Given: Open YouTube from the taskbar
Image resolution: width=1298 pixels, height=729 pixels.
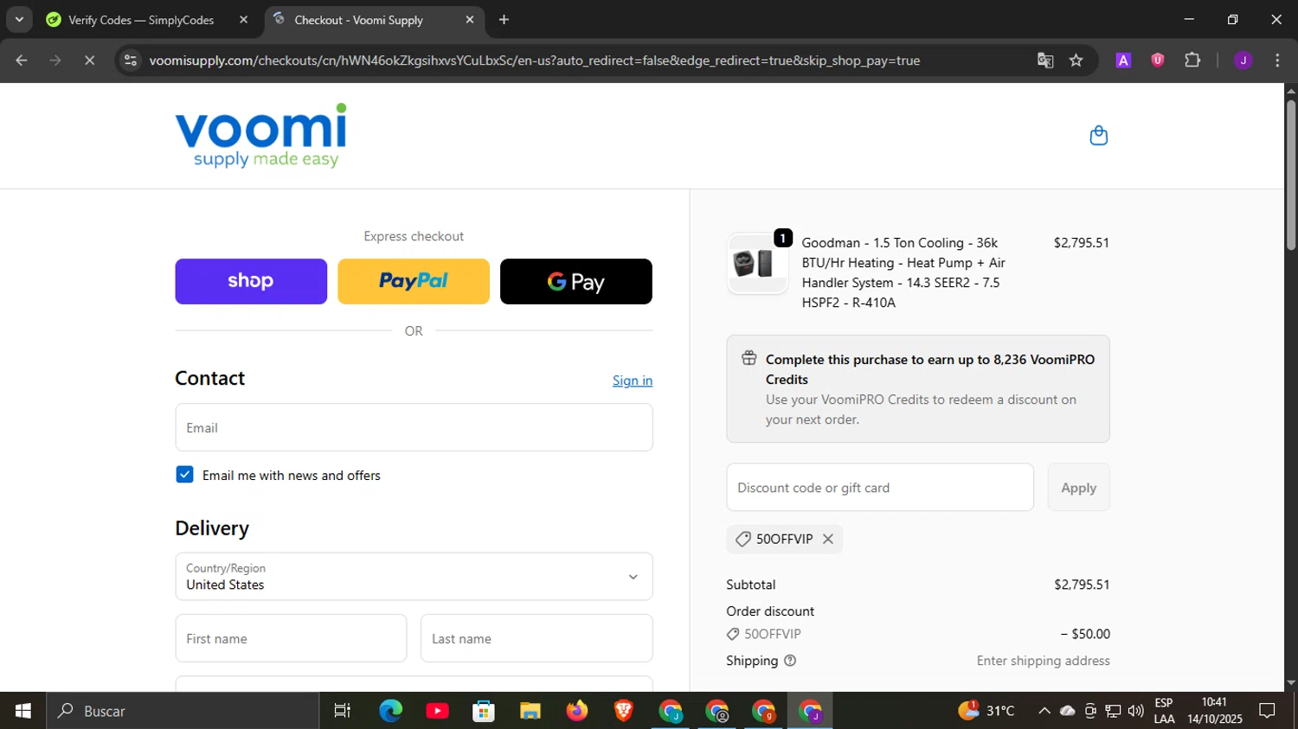Looking at the screenshot, I should [437, 711].
